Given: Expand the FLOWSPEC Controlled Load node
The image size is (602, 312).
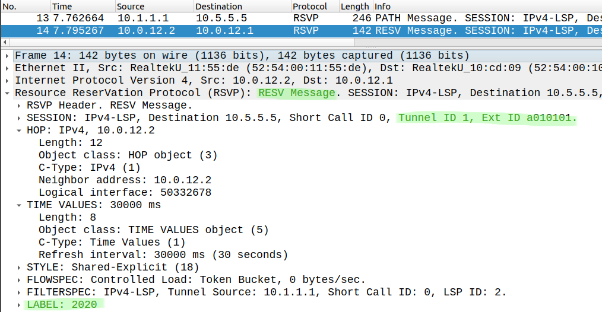Looking at the screenshot, I should coord(19,280).
